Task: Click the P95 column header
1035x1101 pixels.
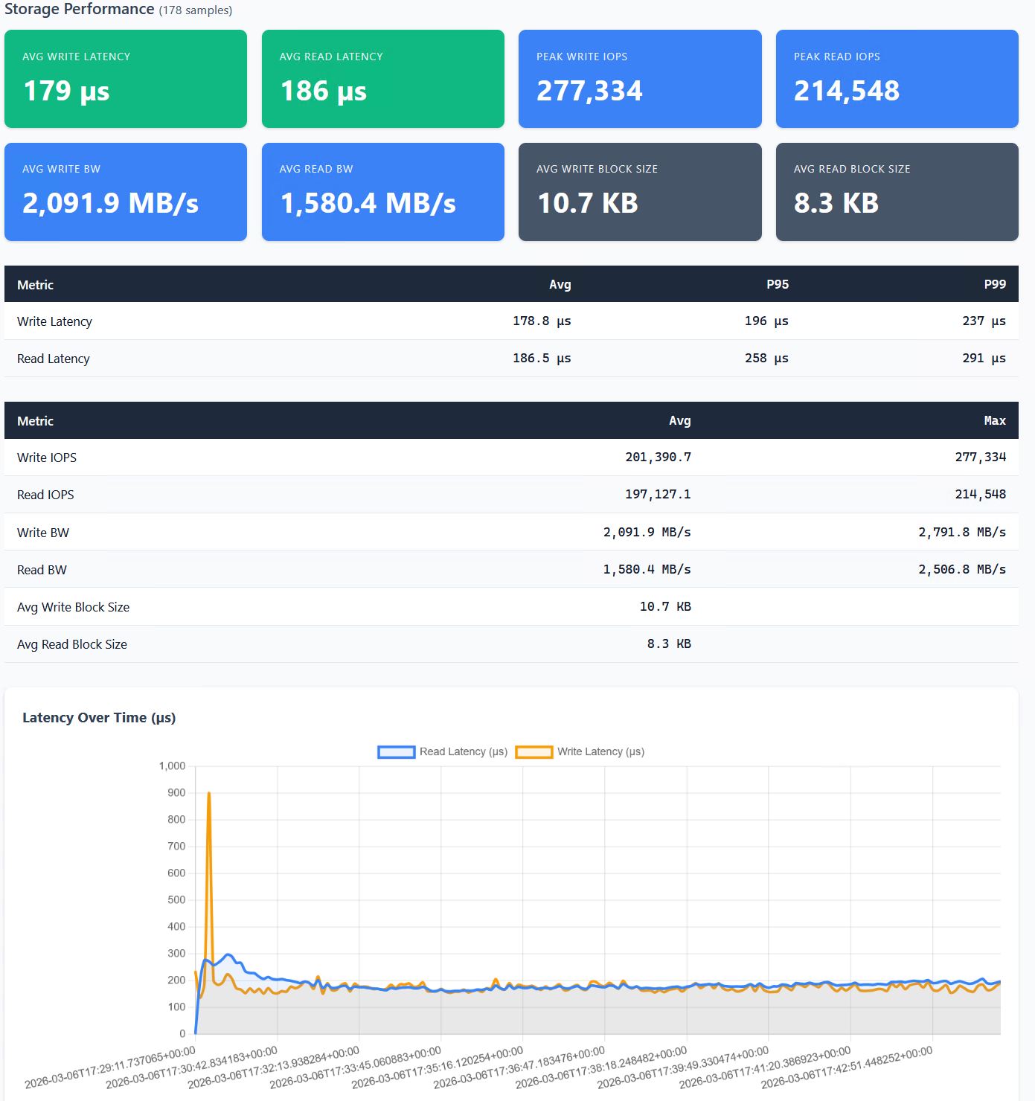Action: point(777,284)
